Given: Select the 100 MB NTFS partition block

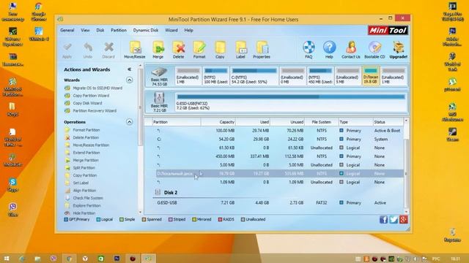Looking at the screenshot, I should coord(215,76).
